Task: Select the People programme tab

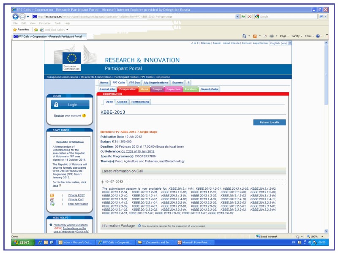Action: [157, 89]
